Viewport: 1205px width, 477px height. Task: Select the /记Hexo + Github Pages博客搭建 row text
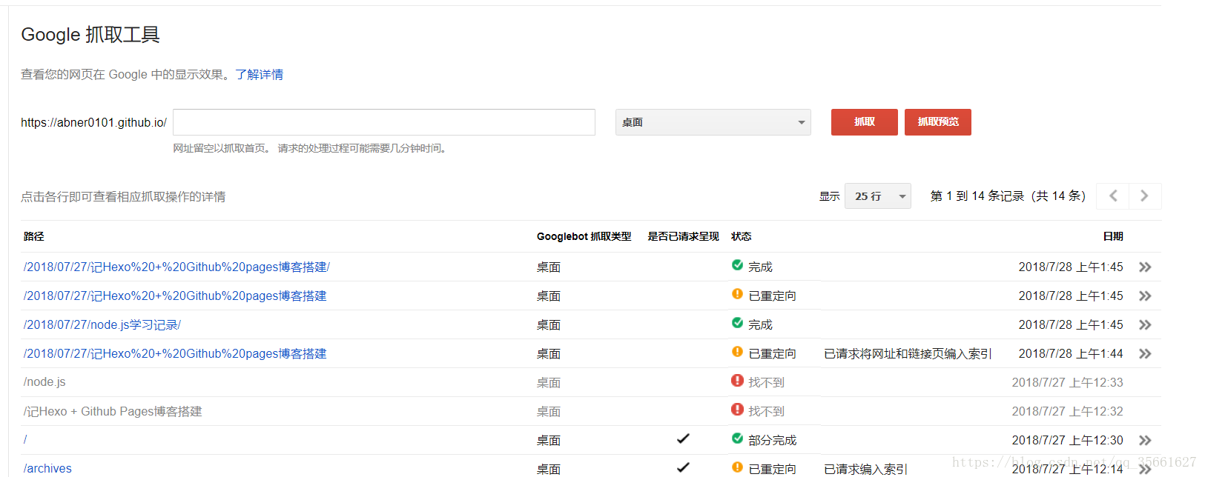[113, 412]
